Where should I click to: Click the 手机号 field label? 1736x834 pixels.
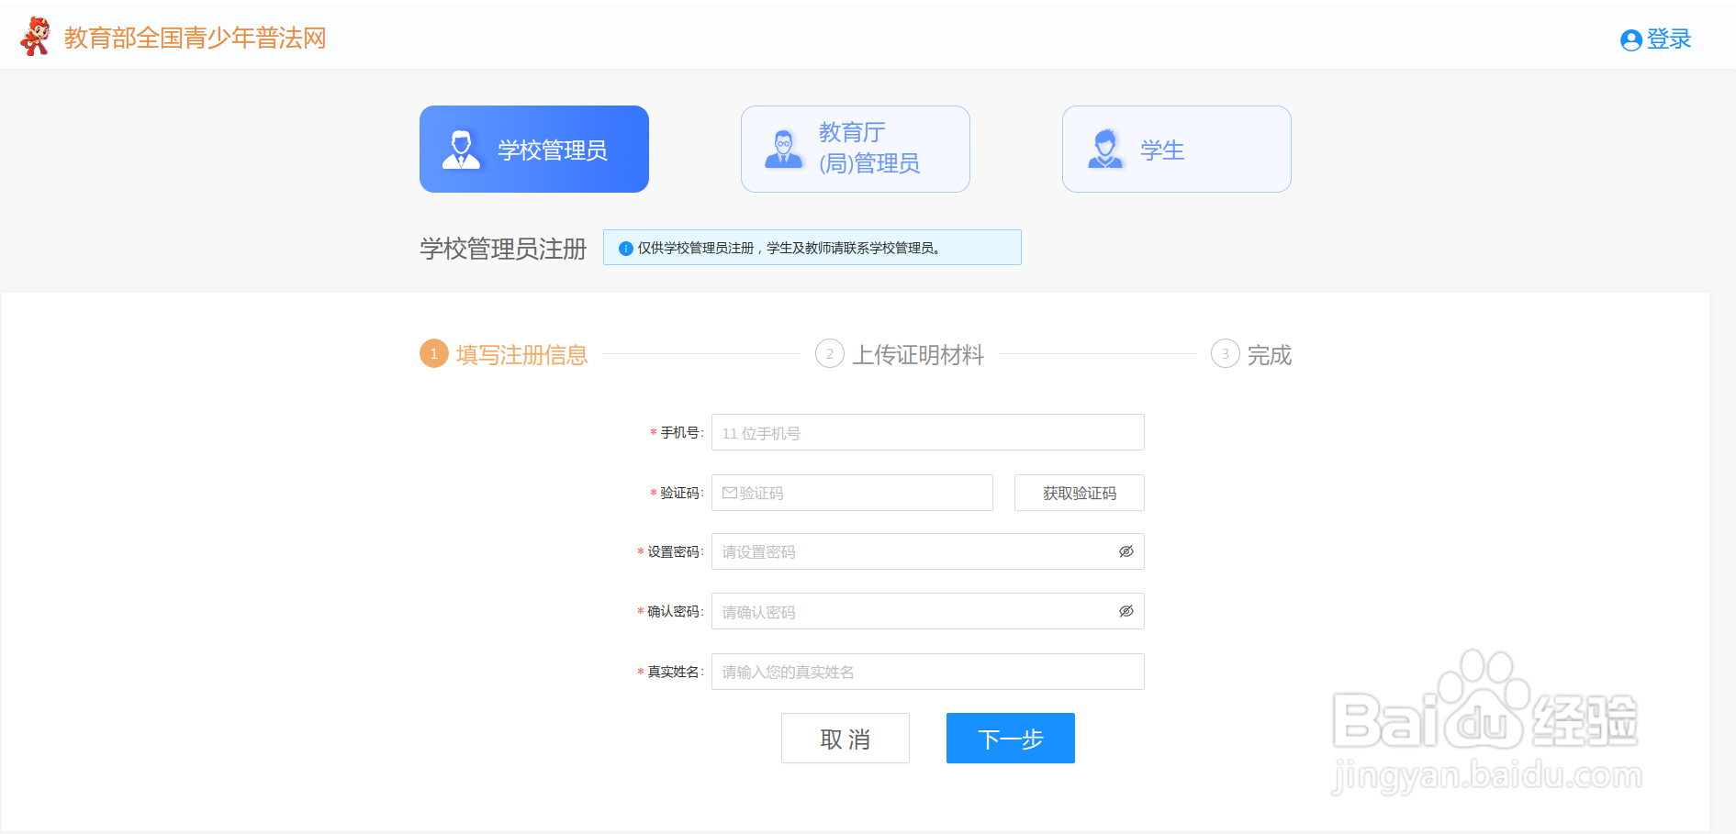pyautogui.click(x=682, y=432)
